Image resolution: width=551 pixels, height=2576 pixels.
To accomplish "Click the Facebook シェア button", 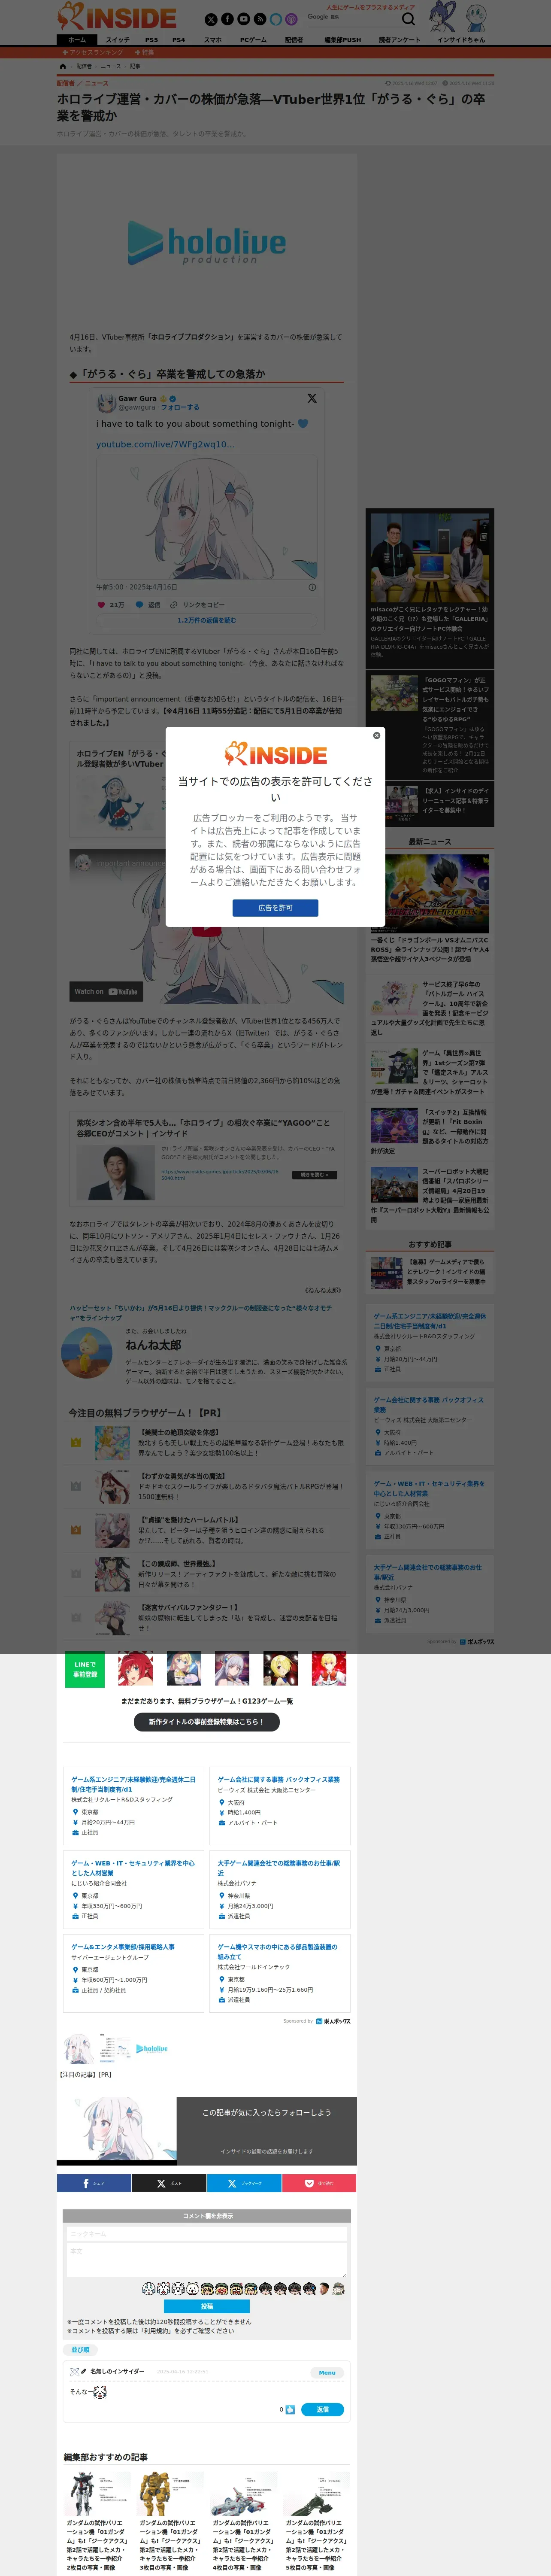I will tap(94, 2183).
